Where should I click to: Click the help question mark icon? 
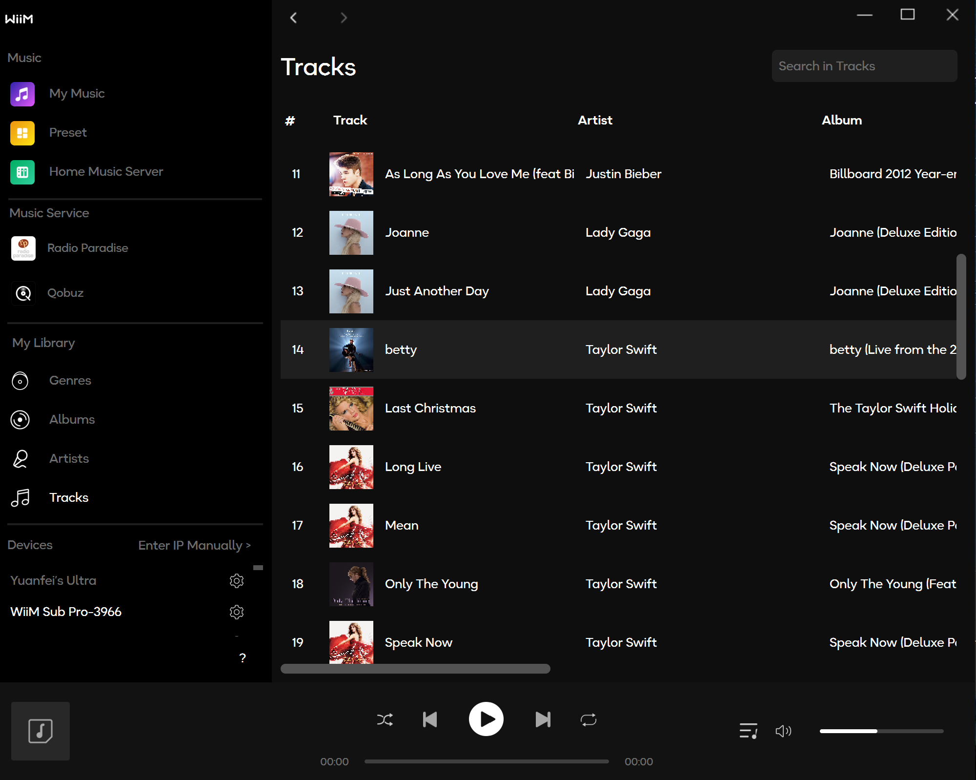(243, 658)
